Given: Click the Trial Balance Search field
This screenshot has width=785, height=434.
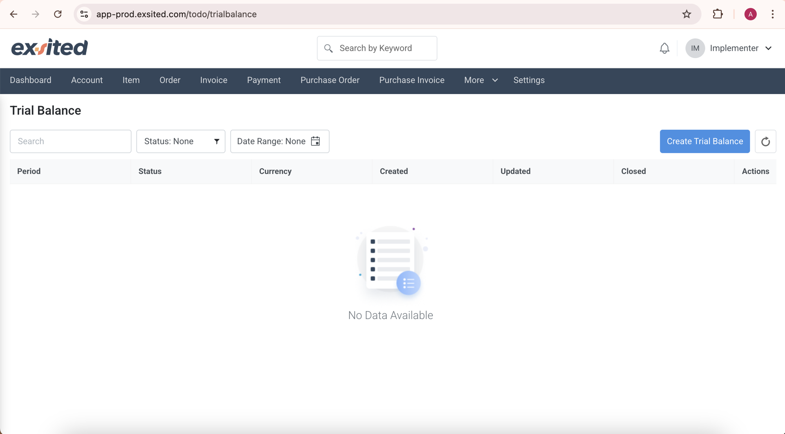Looking at the screenshot, I should click(x=71, y=142).
